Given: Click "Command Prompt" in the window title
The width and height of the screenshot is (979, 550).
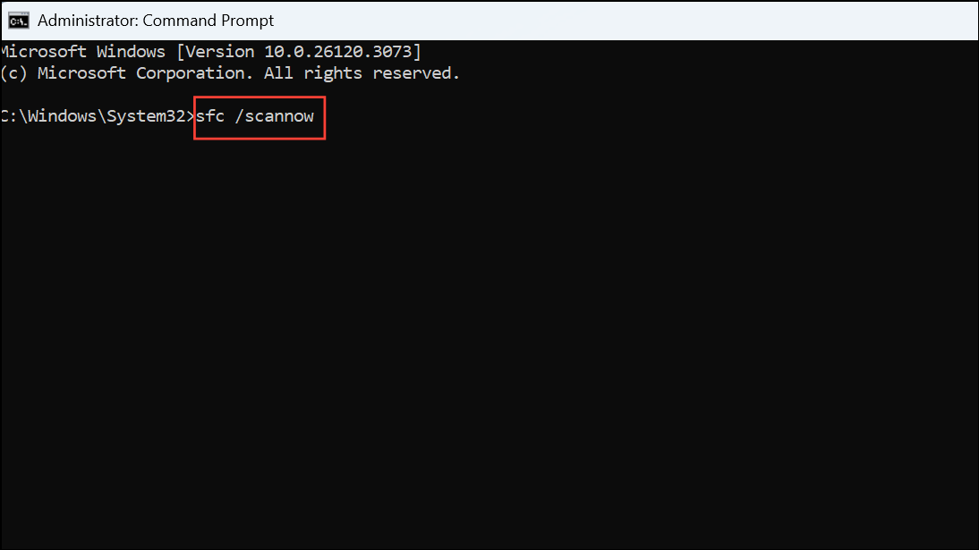Looking at the screenshot, I should point(208,21).
